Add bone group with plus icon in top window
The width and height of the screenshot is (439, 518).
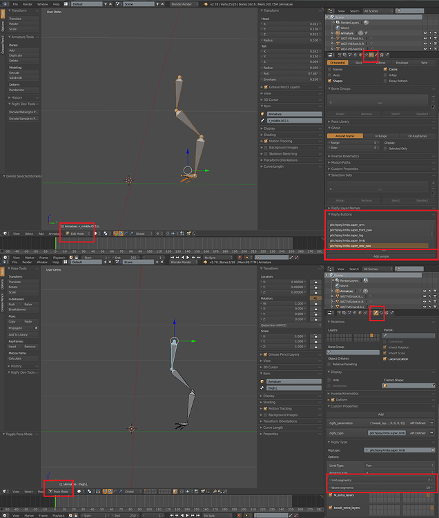(433, 97)
